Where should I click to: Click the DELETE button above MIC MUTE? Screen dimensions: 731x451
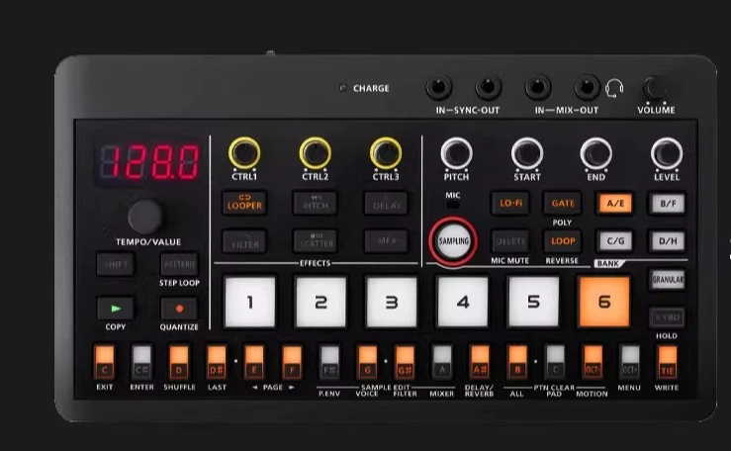coord(510,241)
